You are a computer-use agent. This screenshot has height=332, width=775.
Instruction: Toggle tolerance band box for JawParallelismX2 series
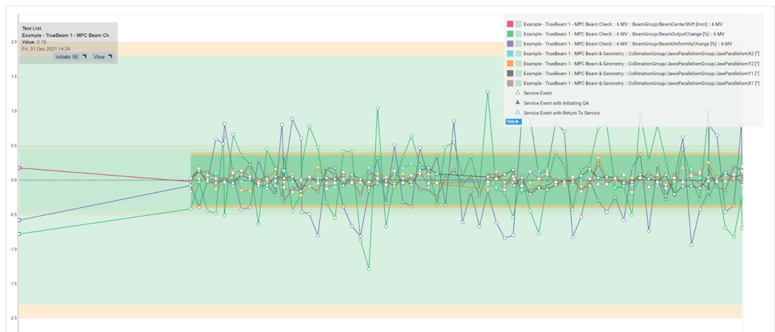[519, 54]
